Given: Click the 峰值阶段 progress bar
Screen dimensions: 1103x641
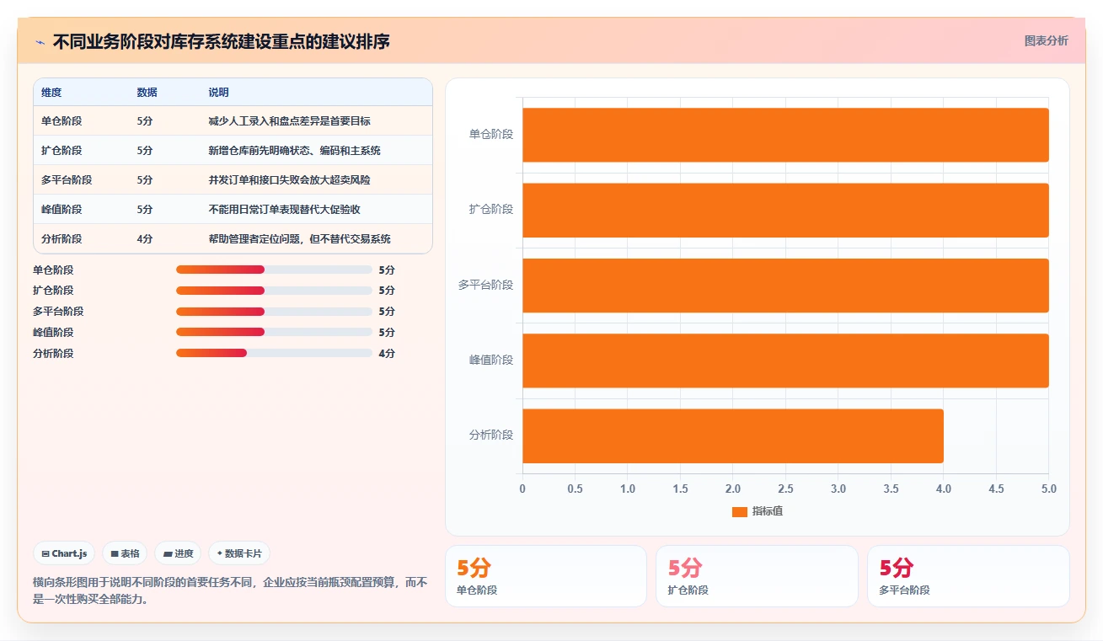Looking at the screenshot, I should pos(274,333).
